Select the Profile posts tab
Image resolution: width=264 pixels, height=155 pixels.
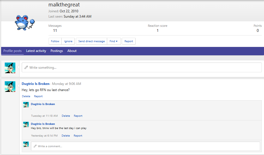[x=13, y=51]
